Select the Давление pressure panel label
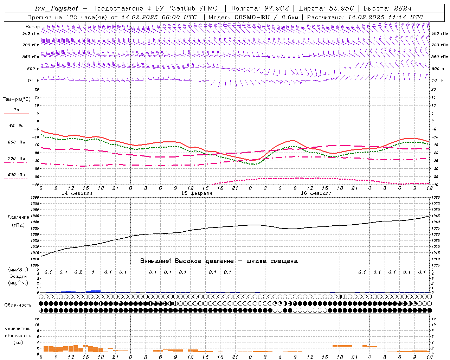450x360 pixels. (18, 217)
